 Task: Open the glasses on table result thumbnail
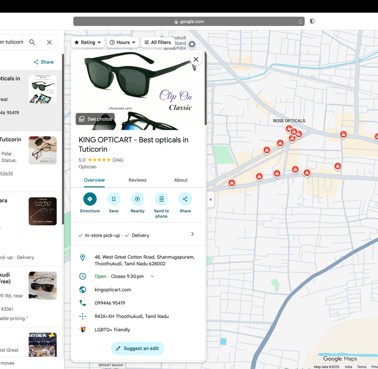(43, 286)
